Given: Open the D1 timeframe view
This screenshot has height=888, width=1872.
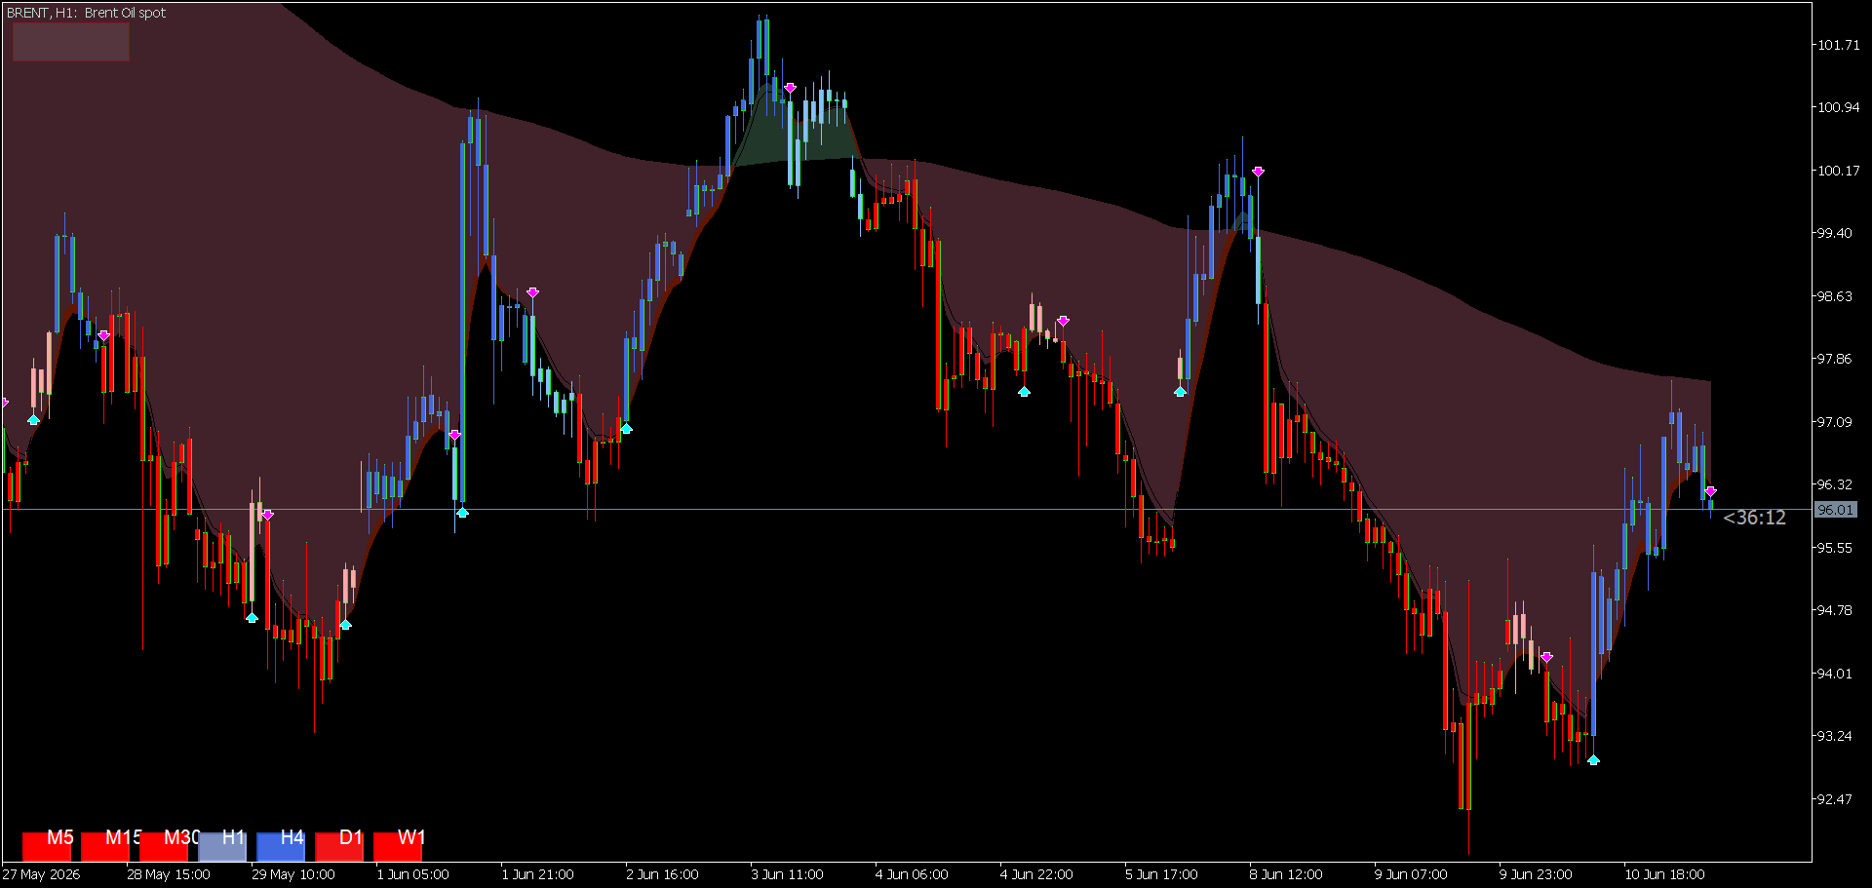Looking at the screenshot, I should pyautogui.click(x=339, y=845).
